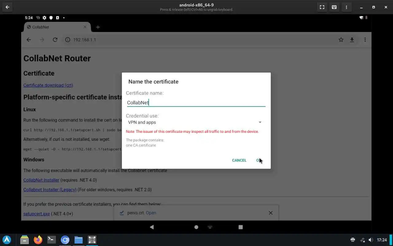Screen dimensions: 393x246
Task: Open the terminal from the taskbar
Action: click(52, 240)
